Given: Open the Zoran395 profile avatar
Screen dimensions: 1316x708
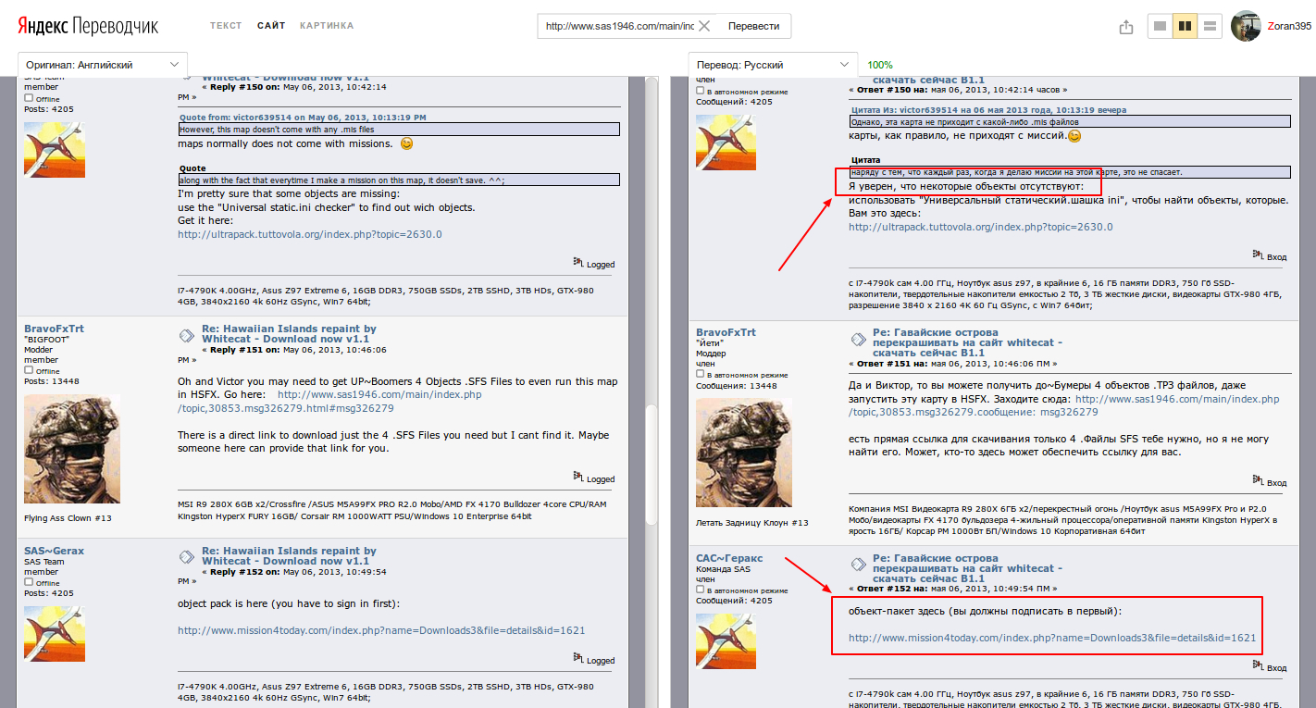Looking at the screenshot, I should 1246,26.
